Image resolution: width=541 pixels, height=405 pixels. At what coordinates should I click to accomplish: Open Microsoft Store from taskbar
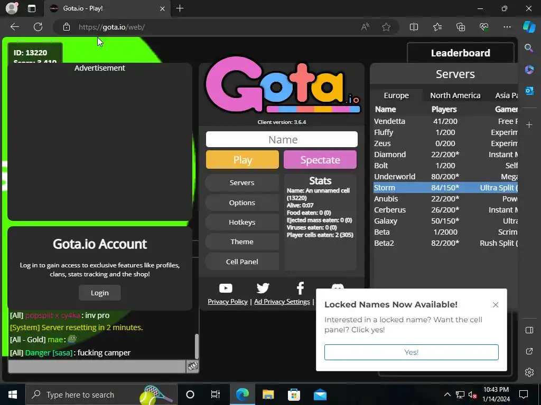tap(294, 394)
